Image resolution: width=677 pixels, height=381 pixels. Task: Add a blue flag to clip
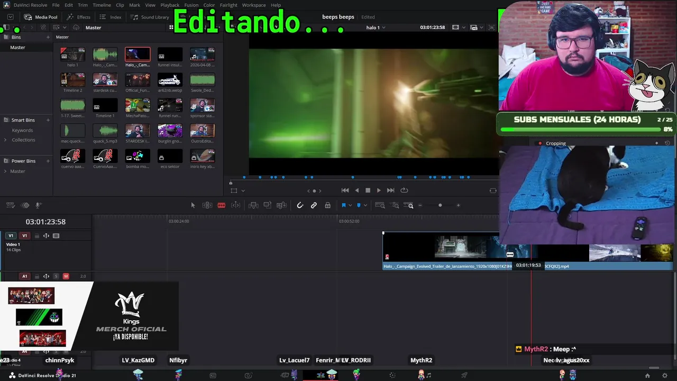pos(343,205)
